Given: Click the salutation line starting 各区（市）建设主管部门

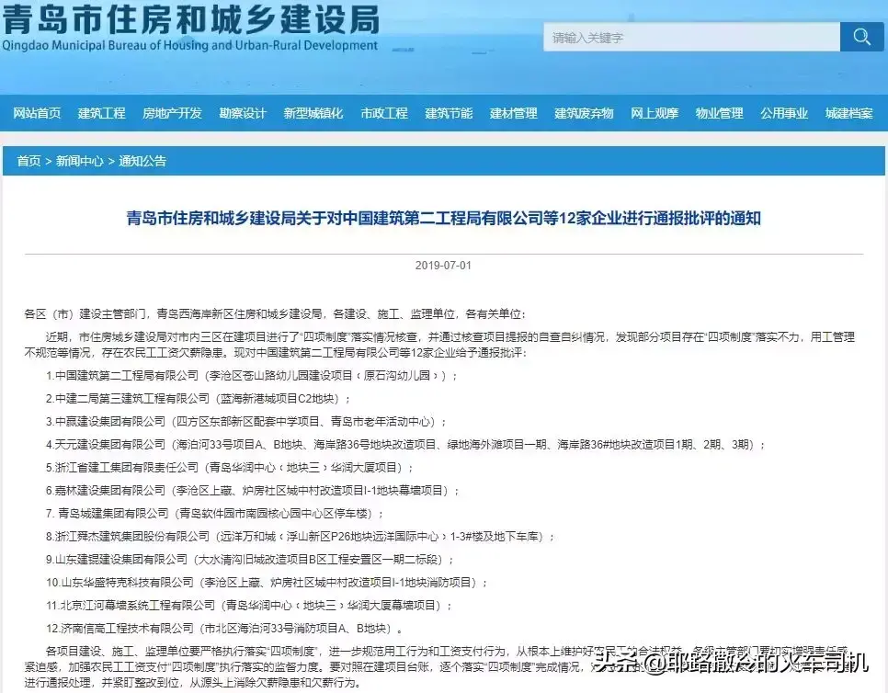Looking at the screenshot, I should pyautogui.click(x=275, y=313).
